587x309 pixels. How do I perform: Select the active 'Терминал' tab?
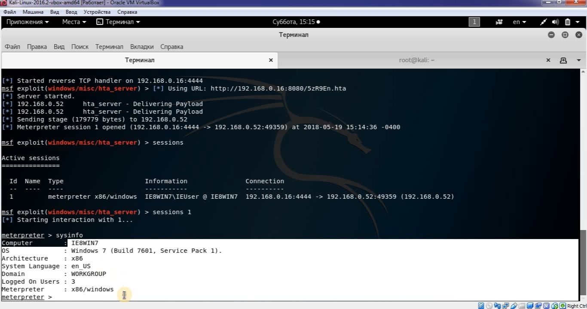[x=140, y=60]
